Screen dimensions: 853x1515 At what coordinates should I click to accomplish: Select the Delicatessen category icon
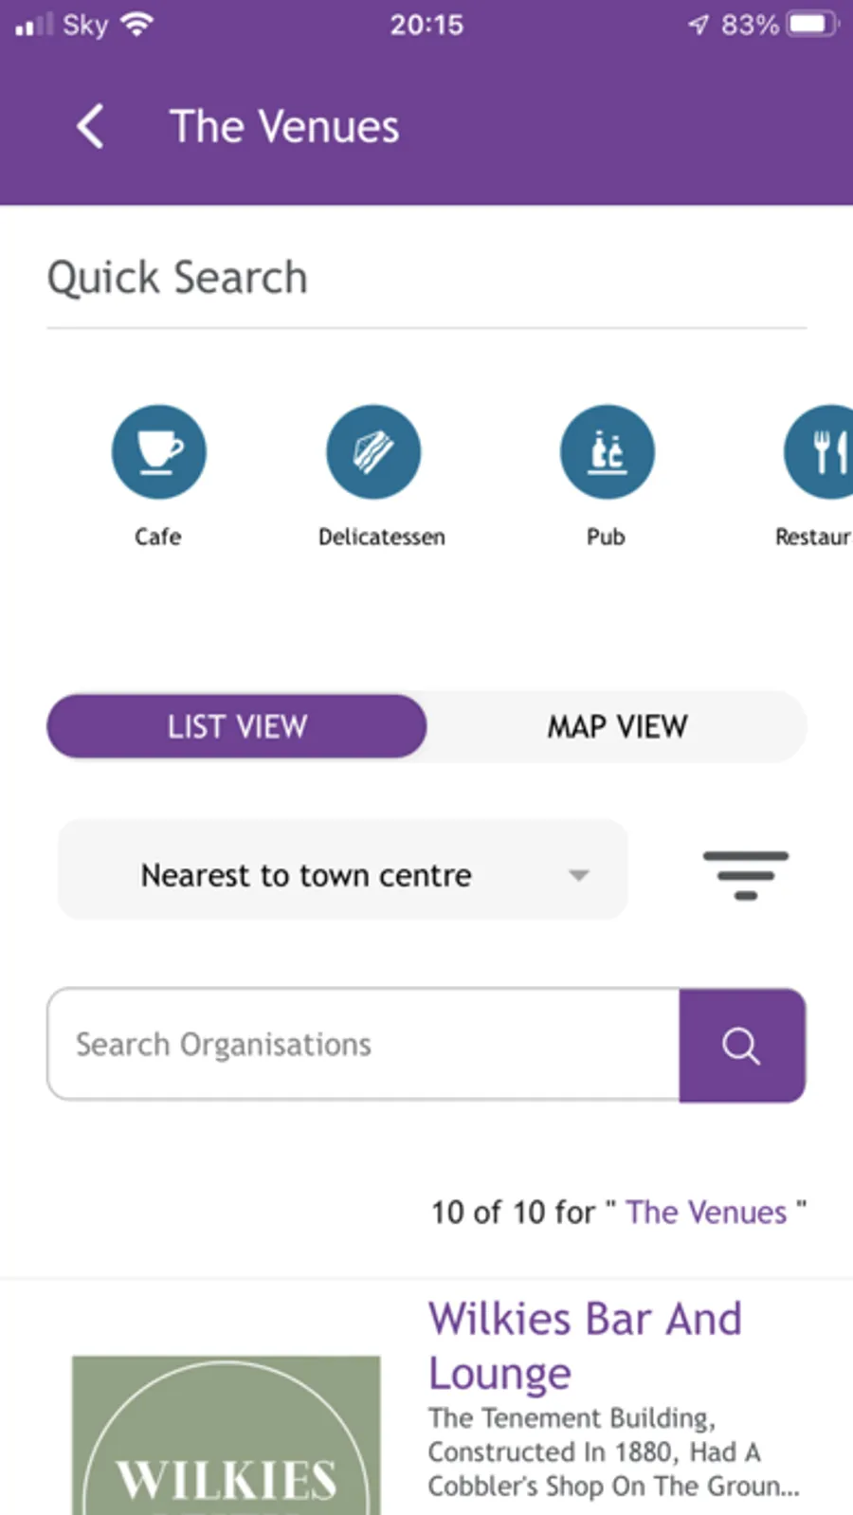click(373, 452)
